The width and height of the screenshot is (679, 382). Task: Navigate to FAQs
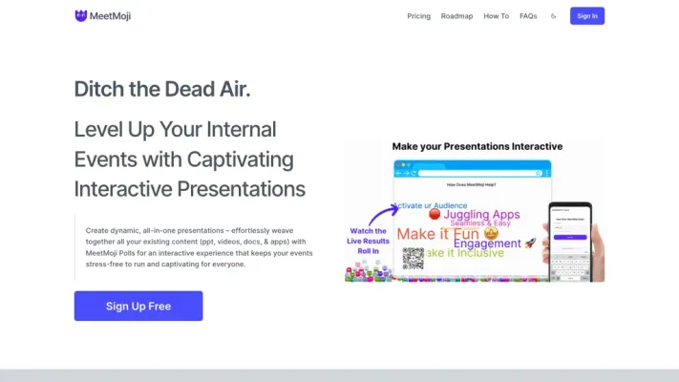pos(528,16)
